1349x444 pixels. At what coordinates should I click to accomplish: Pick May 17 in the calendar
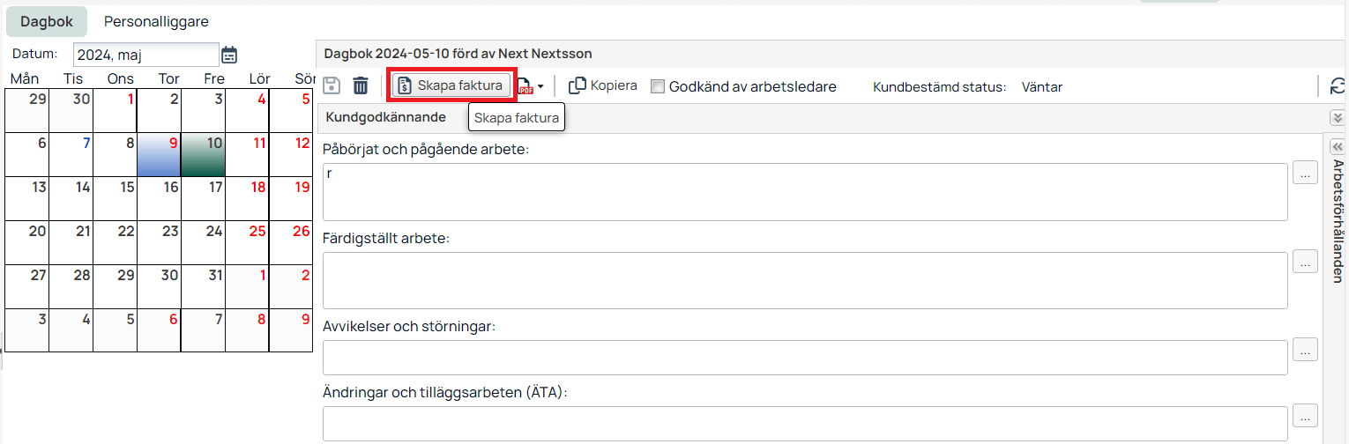point(203,198)
